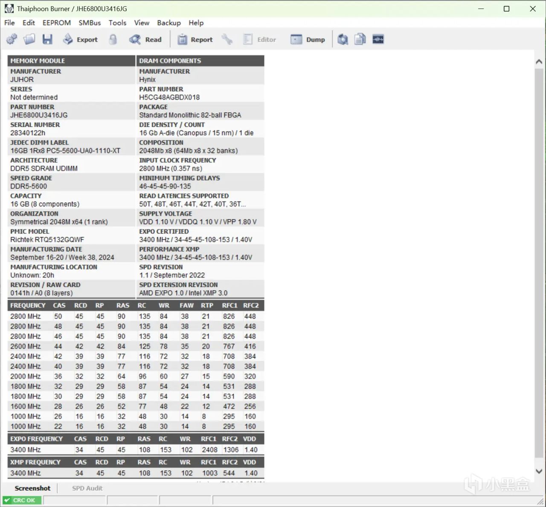The width and height of the screenshot is (546, 507).
Task: Click the wrench tool icon
Action: pyautogui.click(x=227, y=40)
